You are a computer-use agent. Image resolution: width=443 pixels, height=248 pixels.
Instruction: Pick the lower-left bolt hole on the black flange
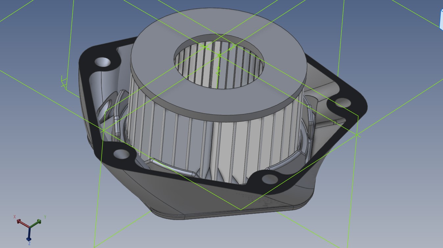point(121,154)
